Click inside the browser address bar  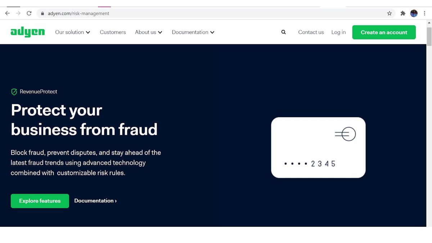coord(144,13)
